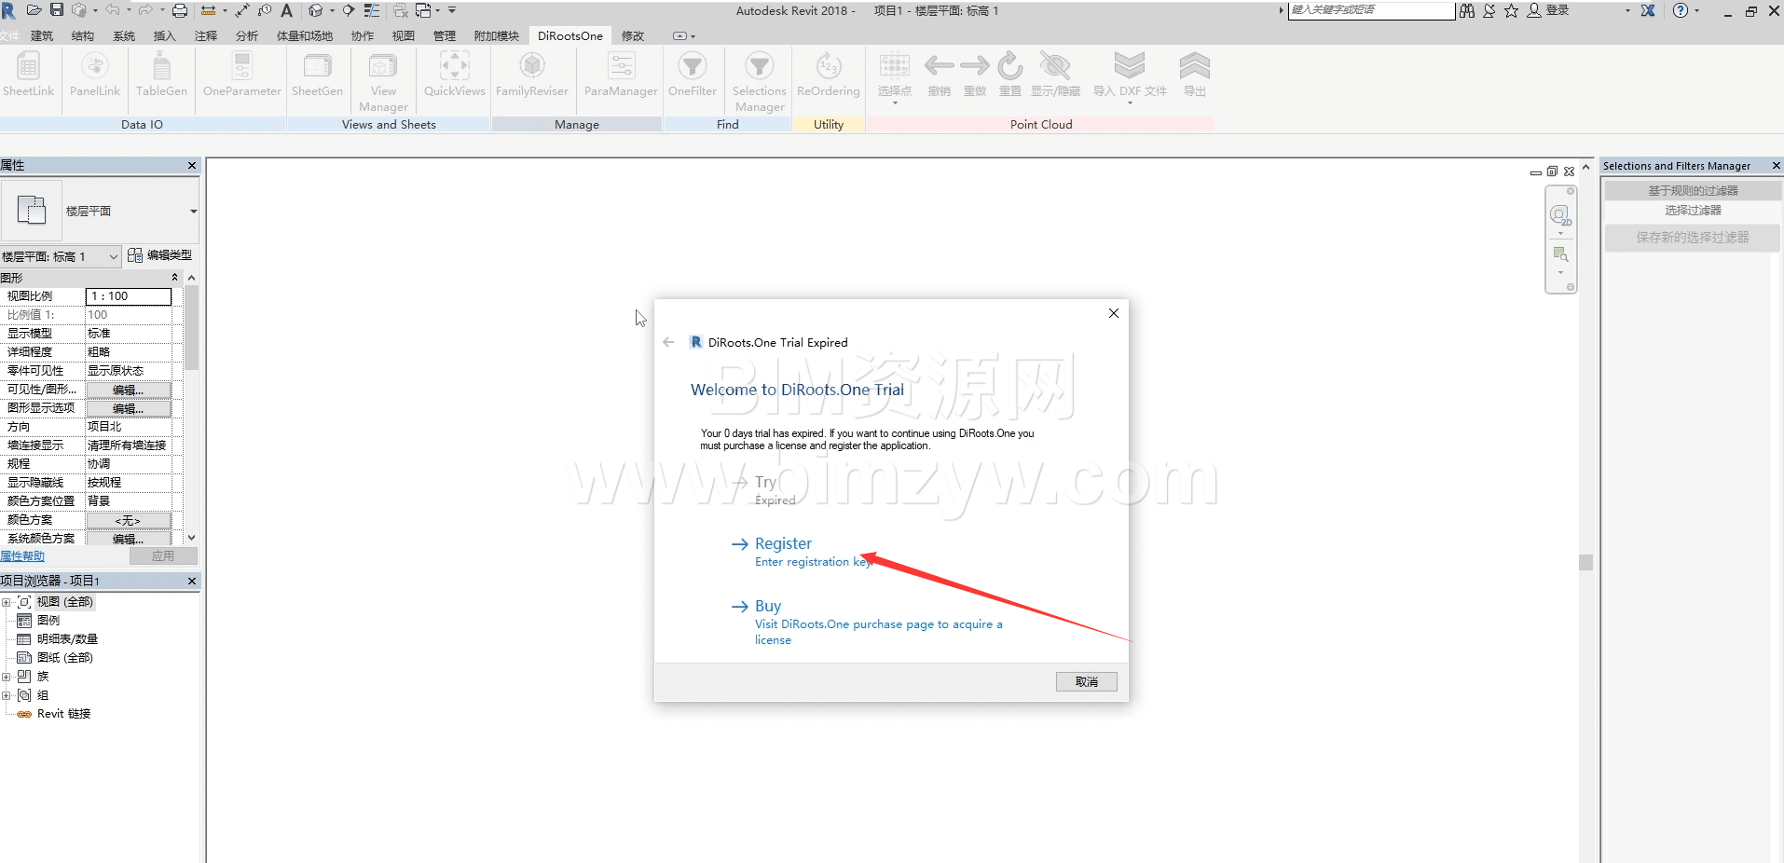1784x863 pixels.
Task: Click the 选择点 point cloud tool
Action: point(894,76)
